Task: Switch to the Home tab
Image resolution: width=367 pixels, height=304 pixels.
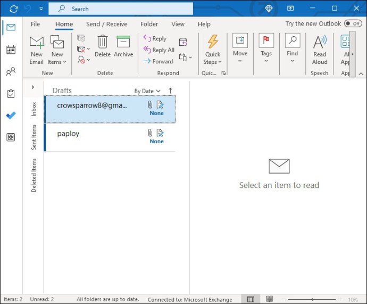Action: [64, 24]
